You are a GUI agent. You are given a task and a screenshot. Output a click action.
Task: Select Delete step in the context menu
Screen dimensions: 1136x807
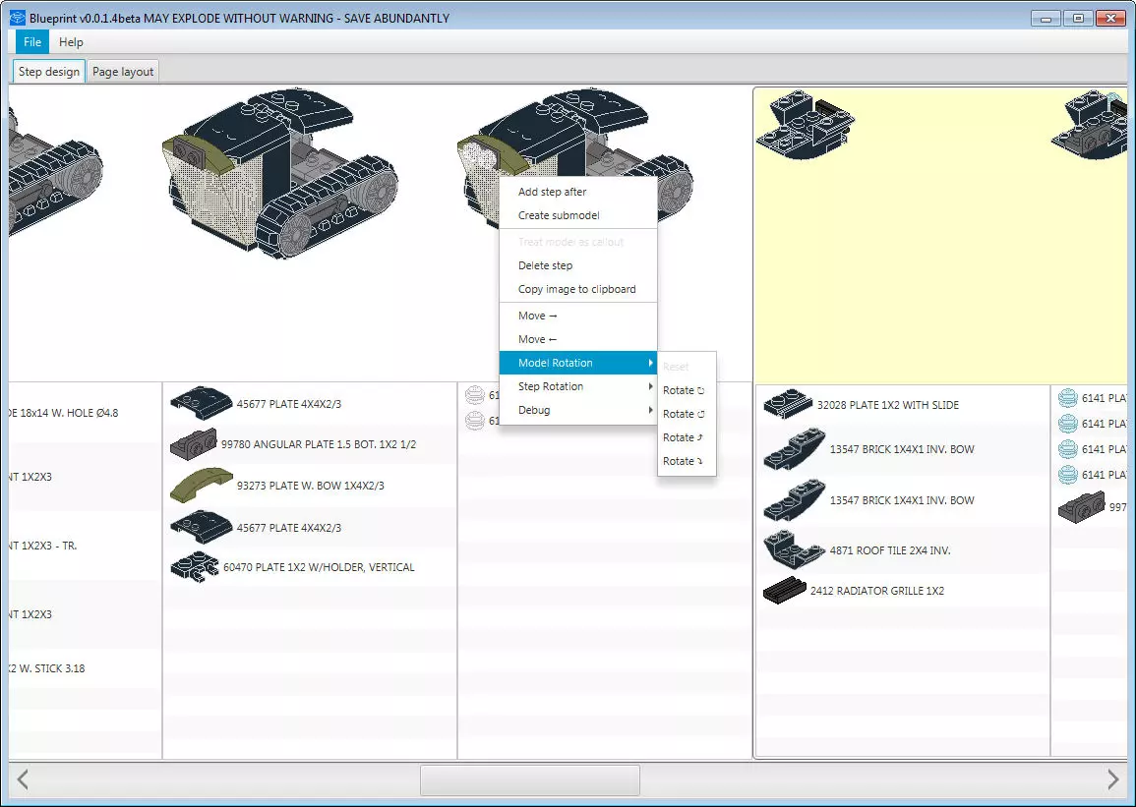tap(545, 265)
